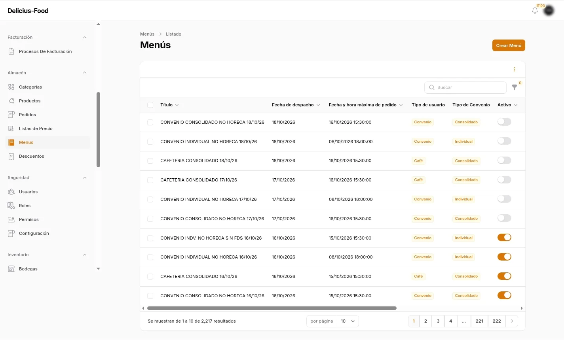Click the Roles sidebar icon

[11, 206]
